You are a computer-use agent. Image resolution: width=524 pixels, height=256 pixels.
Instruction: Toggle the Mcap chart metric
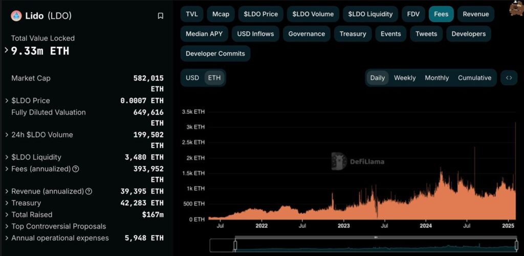point(221,14)
